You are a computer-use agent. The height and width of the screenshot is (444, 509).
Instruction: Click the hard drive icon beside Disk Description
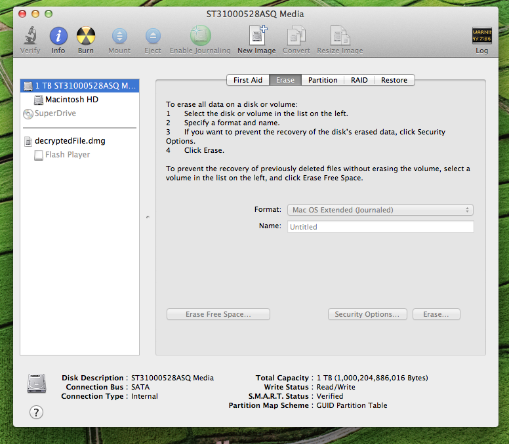tap(37, 383)
